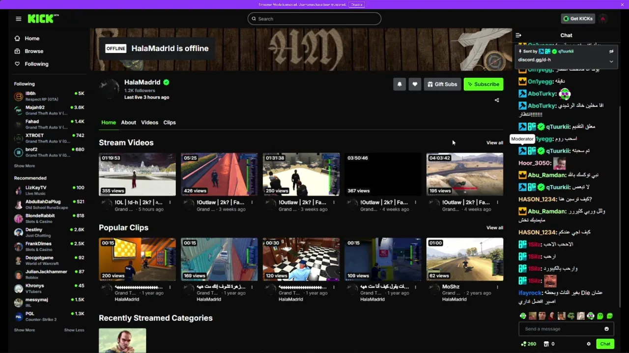View all Popular Clips
This screenshot has width=629, height=353.
(495, 227)
